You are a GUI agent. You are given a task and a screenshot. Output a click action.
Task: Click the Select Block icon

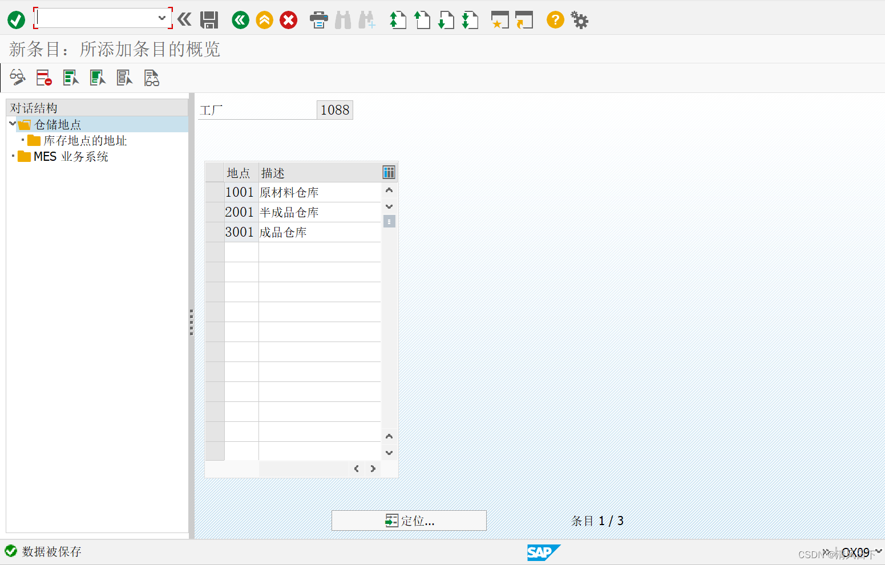[98, 78]
